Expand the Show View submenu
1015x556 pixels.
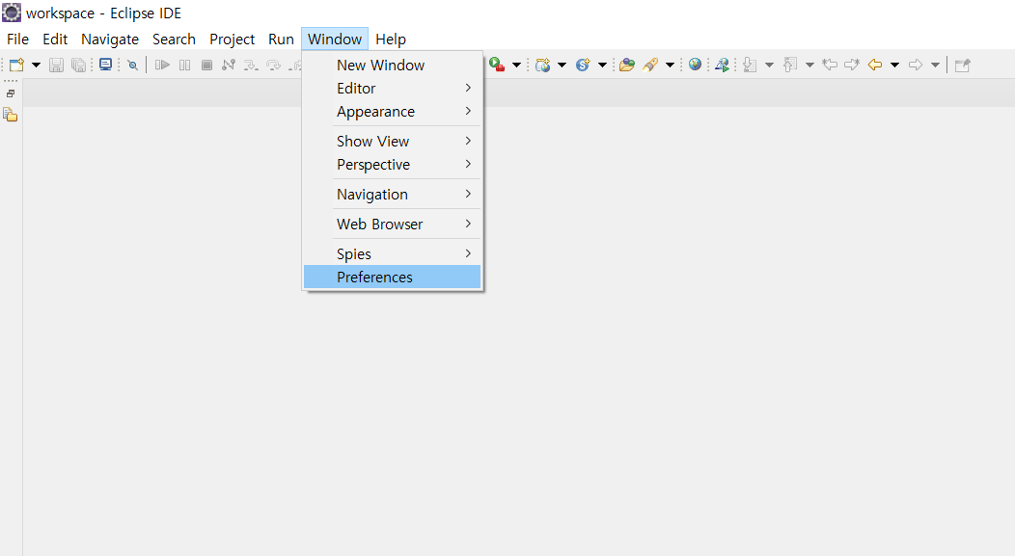coord(393,142)
